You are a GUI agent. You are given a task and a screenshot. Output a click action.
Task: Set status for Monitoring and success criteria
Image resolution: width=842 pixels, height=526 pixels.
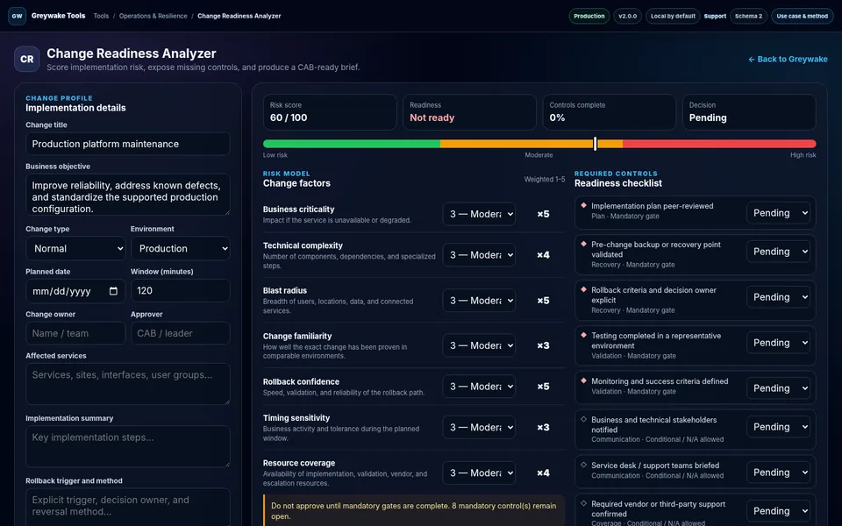pos(778,388)
